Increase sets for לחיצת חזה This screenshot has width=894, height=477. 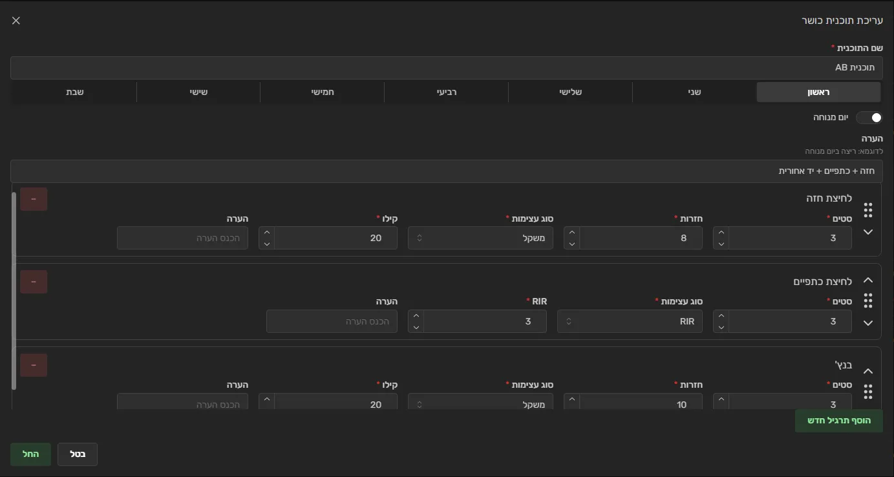click(x=721, y=232)
